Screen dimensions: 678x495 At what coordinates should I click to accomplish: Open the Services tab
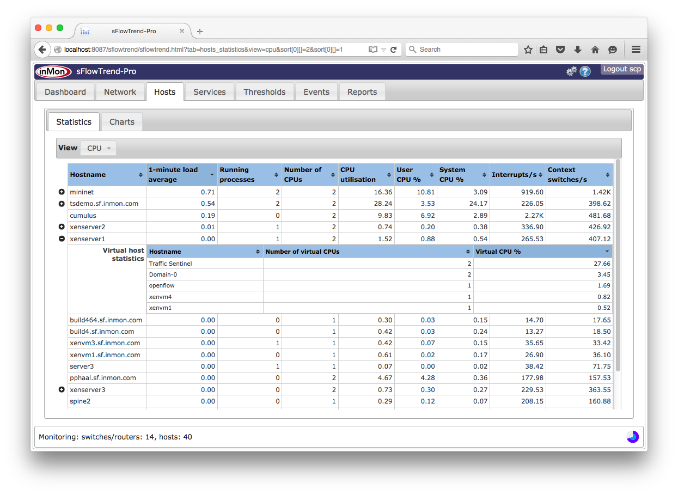210,92
